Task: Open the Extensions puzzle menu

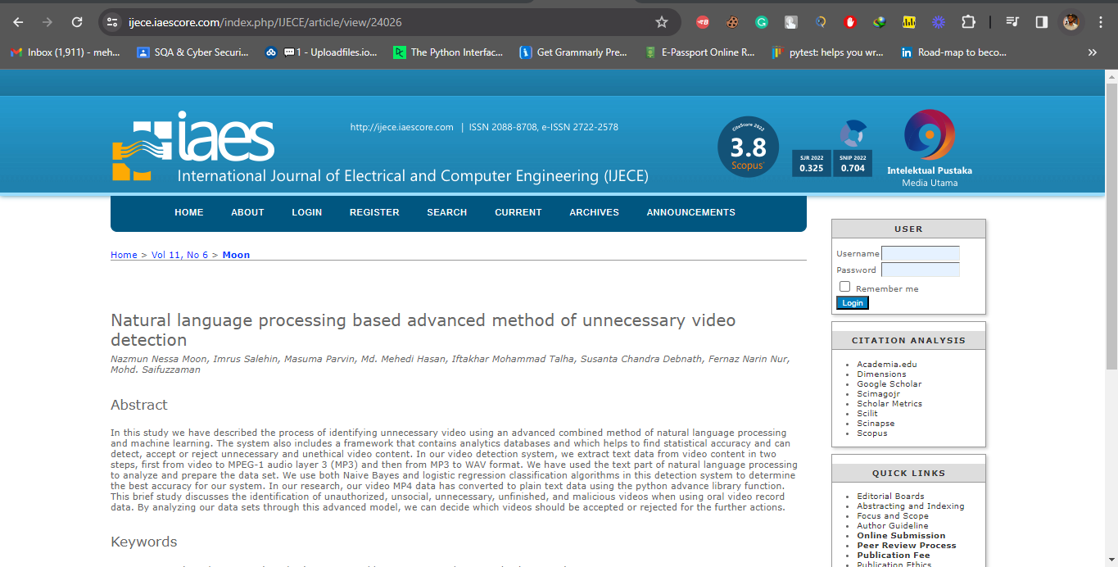Action: click(968, 22)
